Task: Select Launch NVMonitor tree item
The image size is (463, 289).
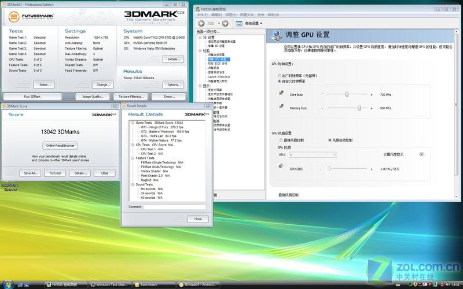Action: tap(219, 77)
